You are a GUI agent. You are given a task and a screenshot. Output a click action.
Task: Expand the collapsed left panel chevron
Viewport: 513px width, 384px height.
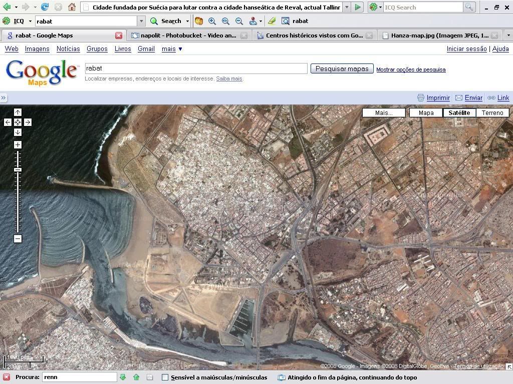coord(4,98)
